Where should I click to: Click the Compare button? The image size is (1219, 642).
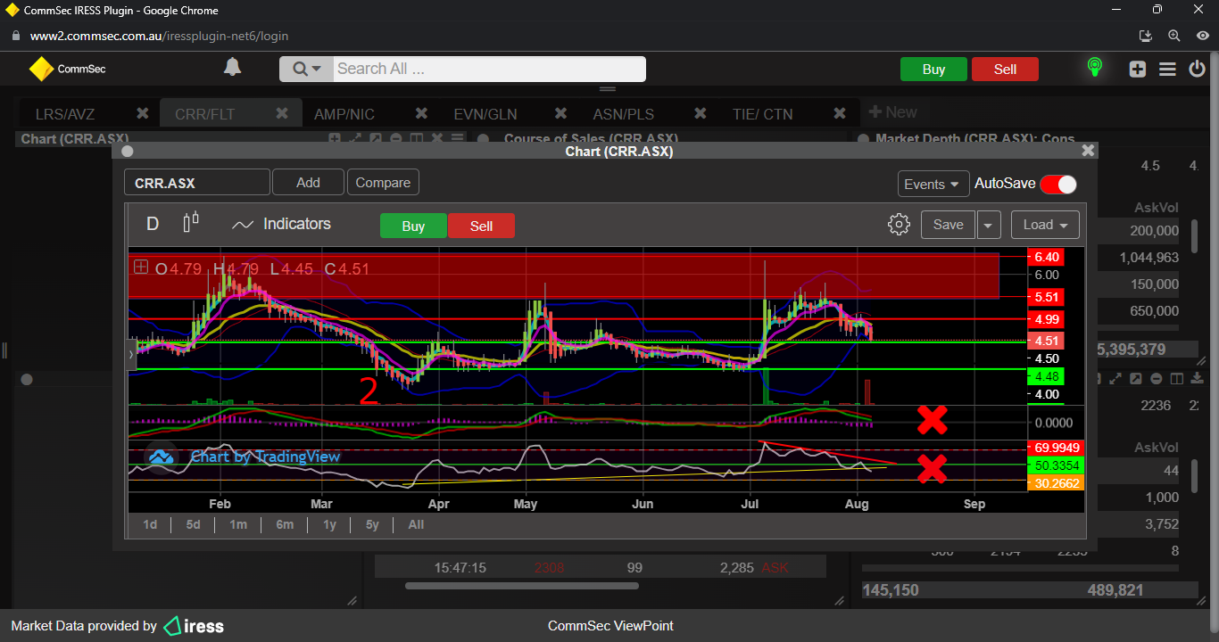click(x=383, y=182)
